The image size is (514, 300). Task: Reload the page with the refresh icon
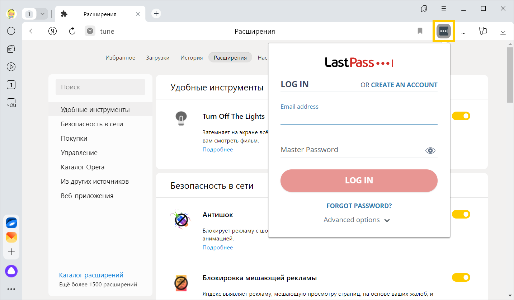(72, 31)
